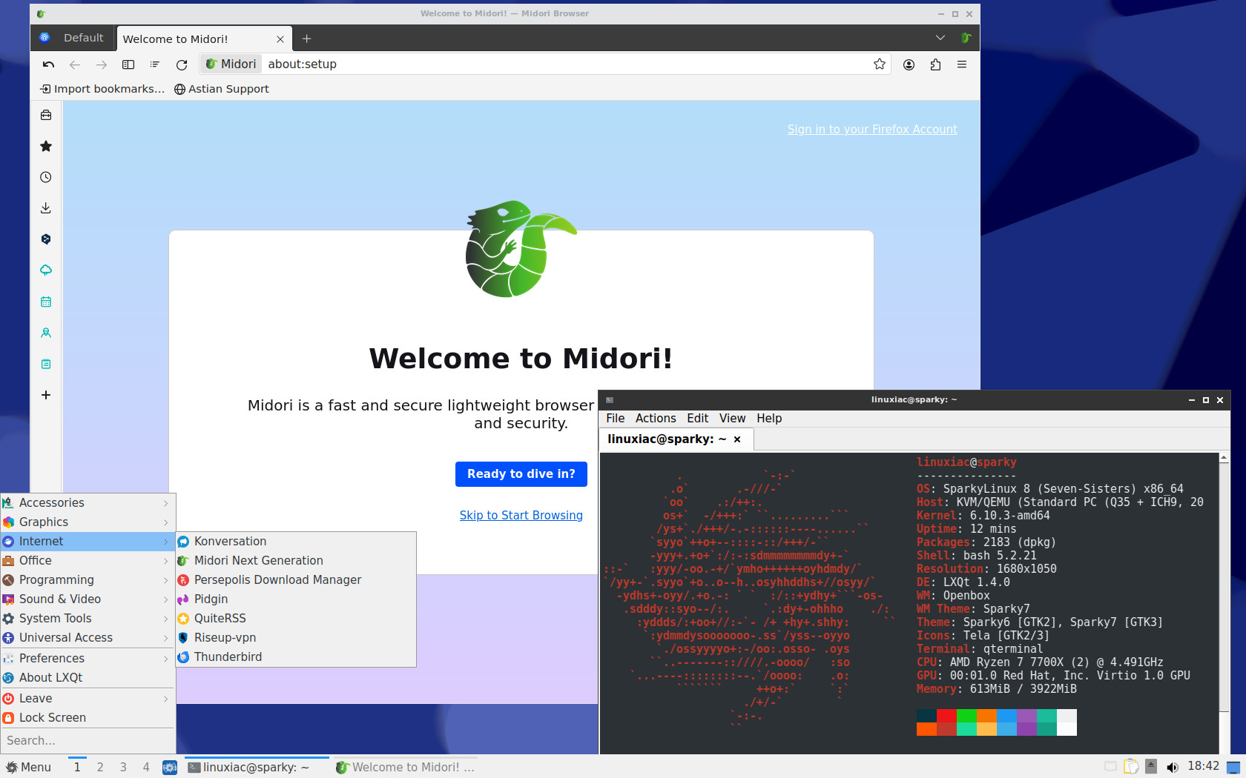
Task: Open the briefcase icon in Midori sidebar
Action: [x=46, y=115]
